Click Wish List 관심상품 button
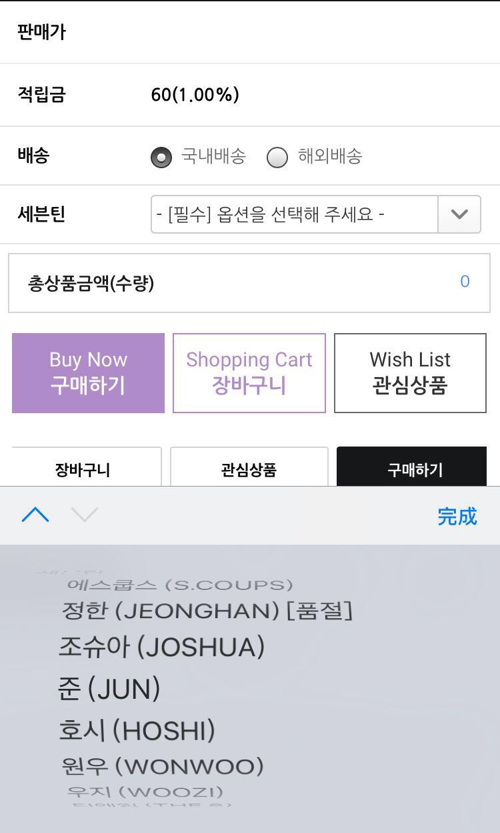Viewport: 500px width, 833px height. tap(410, 372)
